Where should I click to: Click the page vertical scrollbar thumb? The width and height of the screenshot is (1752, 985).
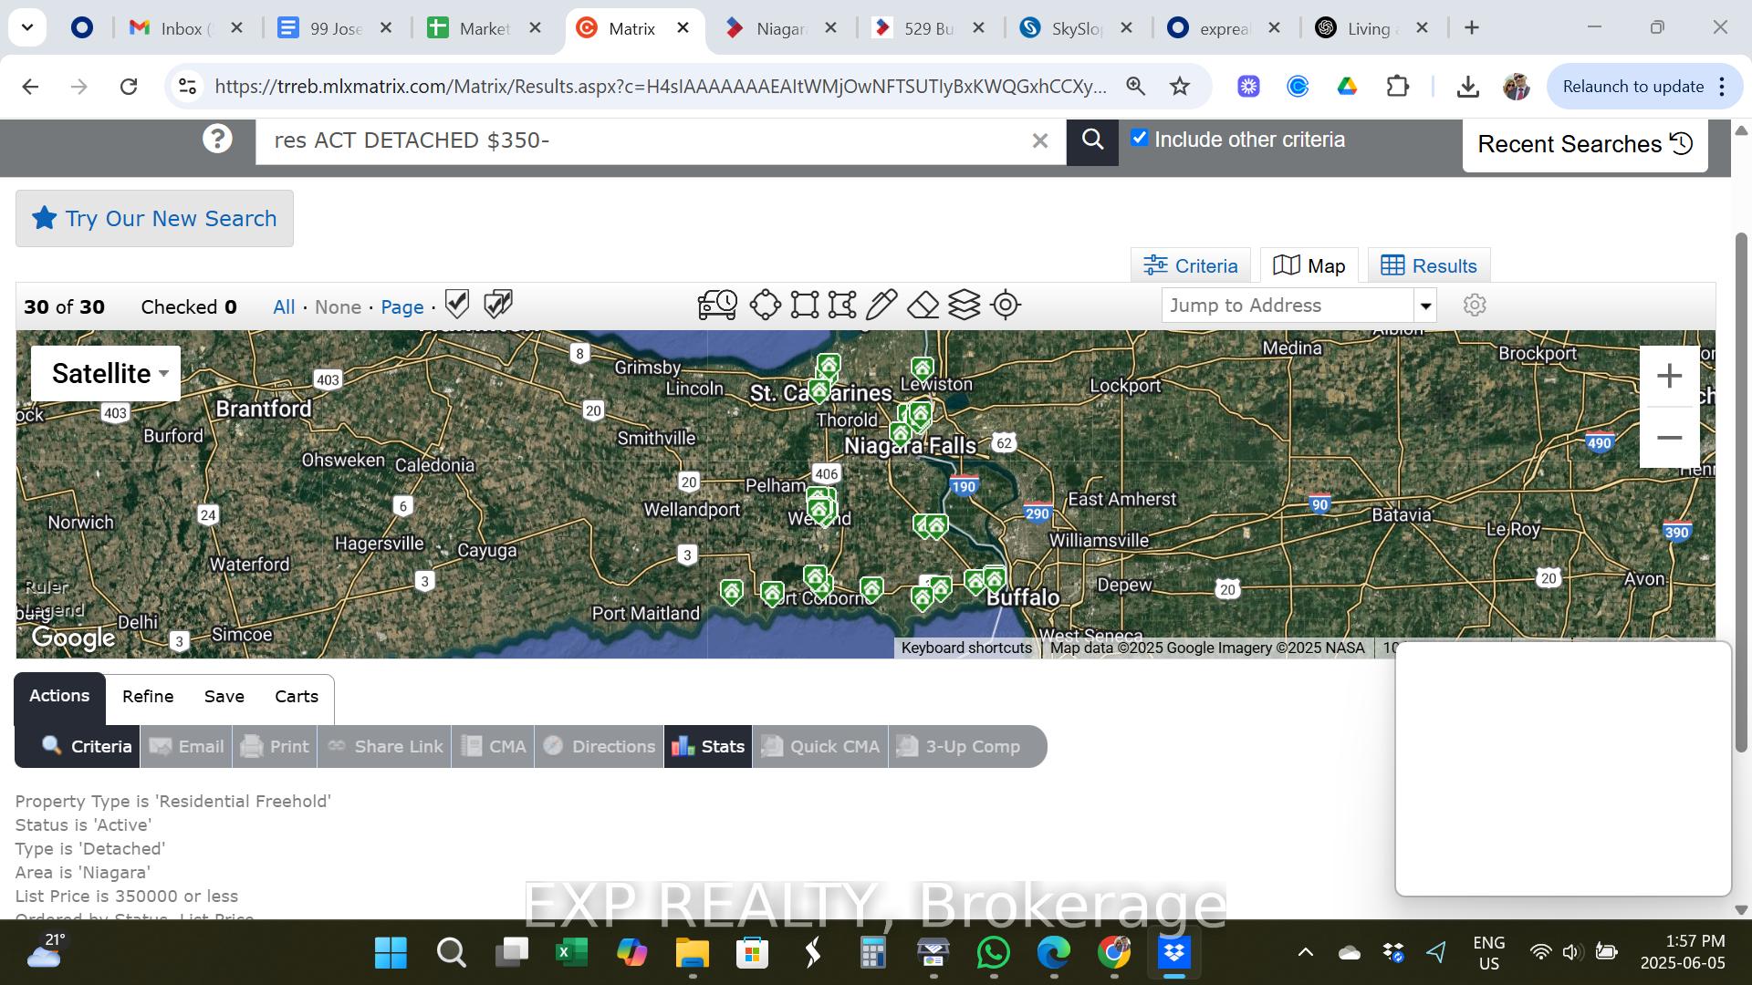click(1741, 493)
